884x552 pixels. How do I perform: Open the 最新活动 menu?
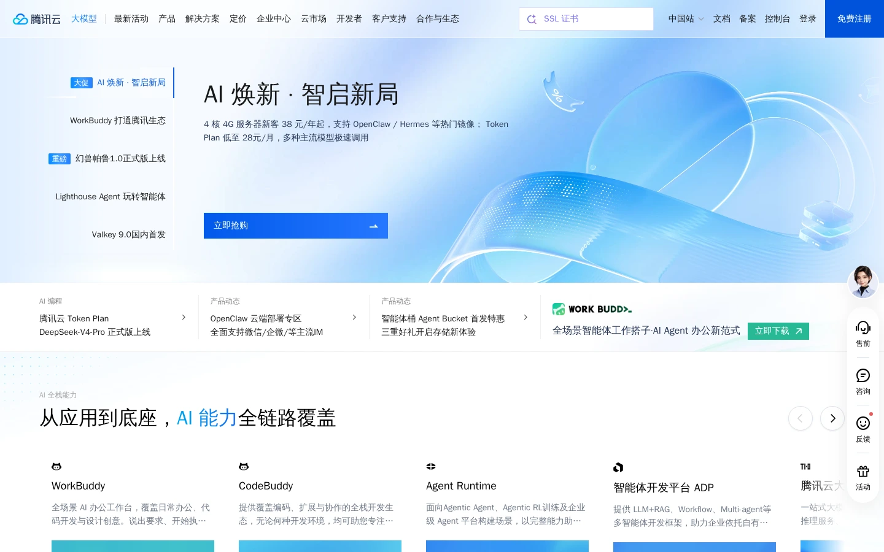[x=131, y=19]
